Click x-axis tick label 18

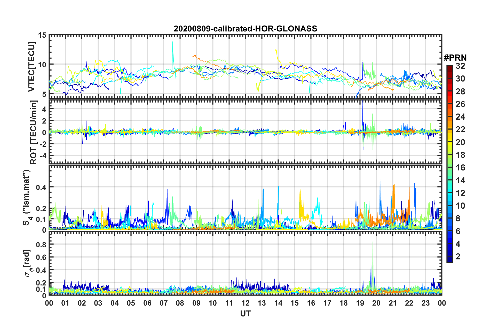coord(344,303)
